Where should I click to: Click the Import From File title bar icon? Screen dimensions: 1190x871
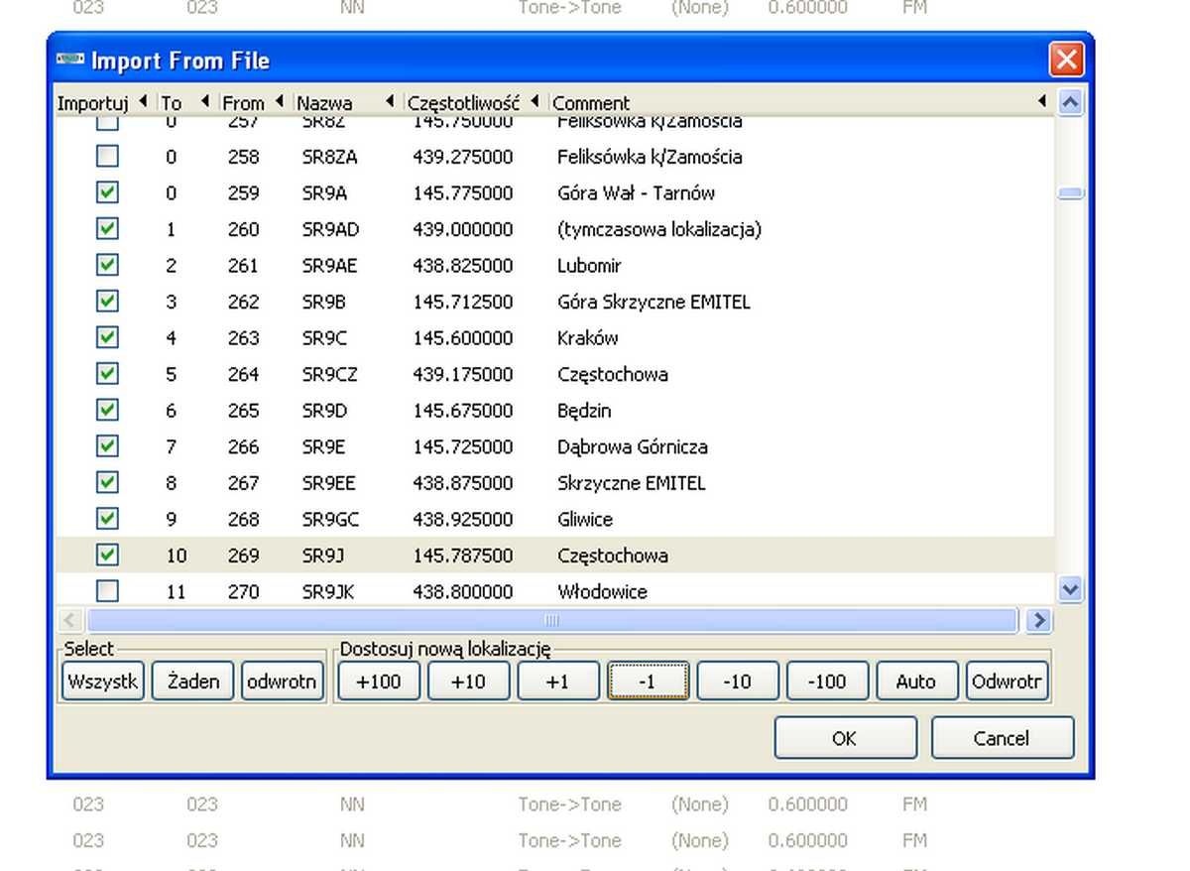coord(69,60)
